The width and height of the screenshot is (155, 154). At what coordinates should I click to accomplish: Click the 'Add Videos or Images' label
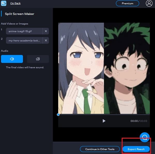(x=14, y=24)
